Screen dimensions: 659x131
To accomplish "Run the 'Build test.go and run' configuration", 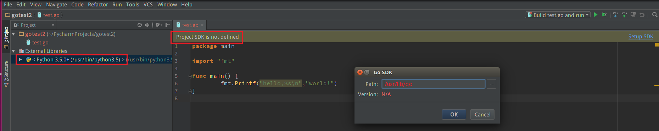I will click(x=596, y=15).
